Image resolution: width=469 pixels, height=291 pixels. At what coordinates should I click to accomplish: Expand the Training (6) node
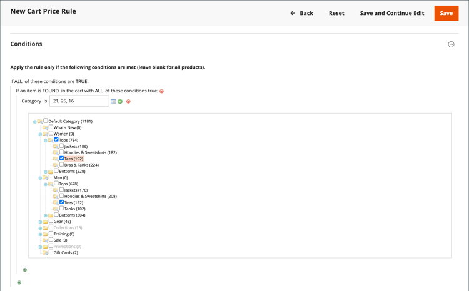(40, 234)
